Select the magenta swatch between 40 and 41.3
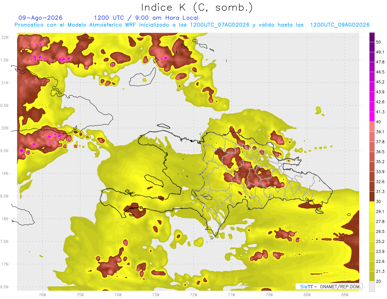 pyautogui.click(x=372, y=116)
